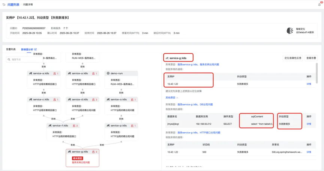
Task: Open the notification bell
Action: 319,5
